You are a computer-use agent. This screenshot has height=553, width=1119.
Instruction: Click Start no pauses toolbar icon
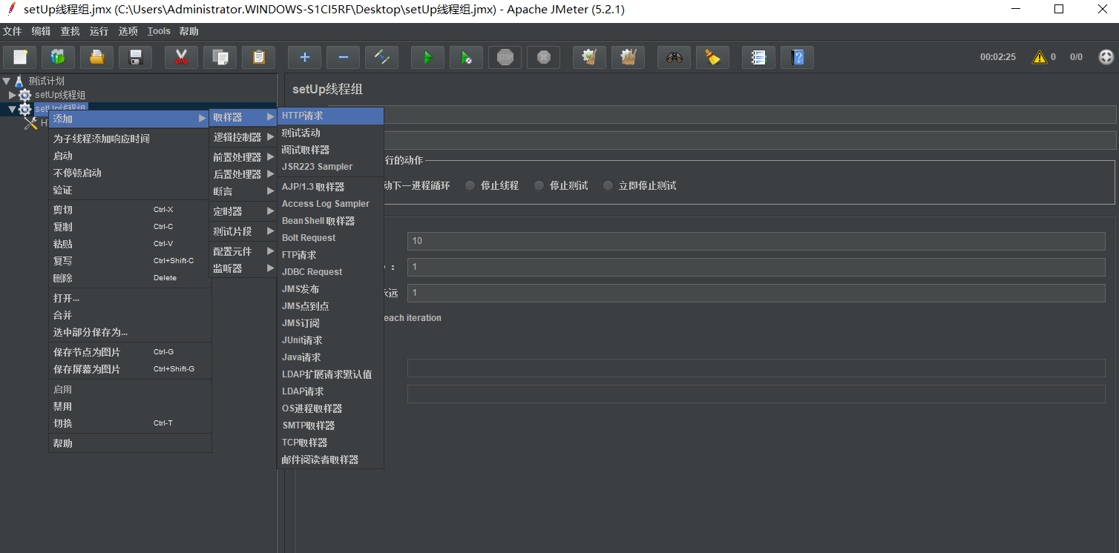click(466, 57)
